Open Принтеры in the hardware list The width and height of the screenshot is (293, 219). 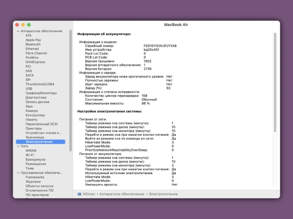[x=34, y=128]
